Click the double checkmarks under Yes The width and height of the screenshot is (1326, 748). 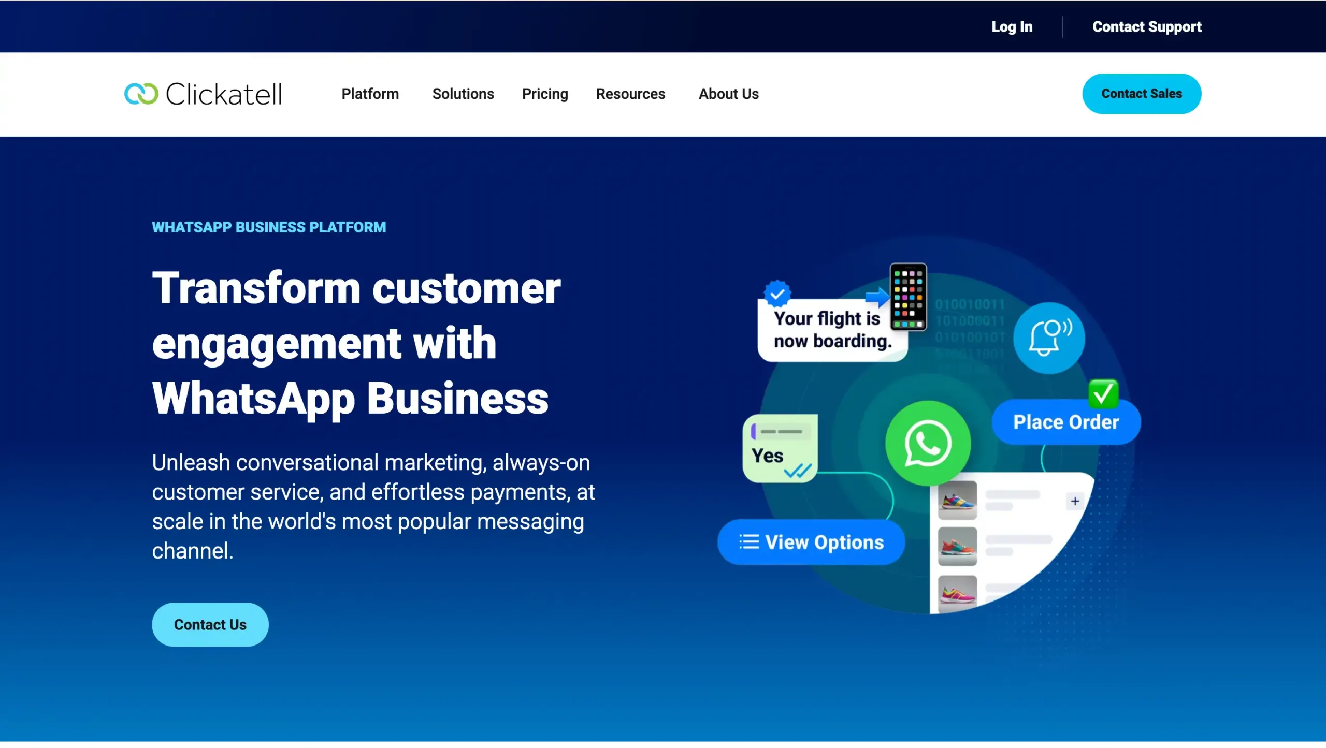click(796, 472)
